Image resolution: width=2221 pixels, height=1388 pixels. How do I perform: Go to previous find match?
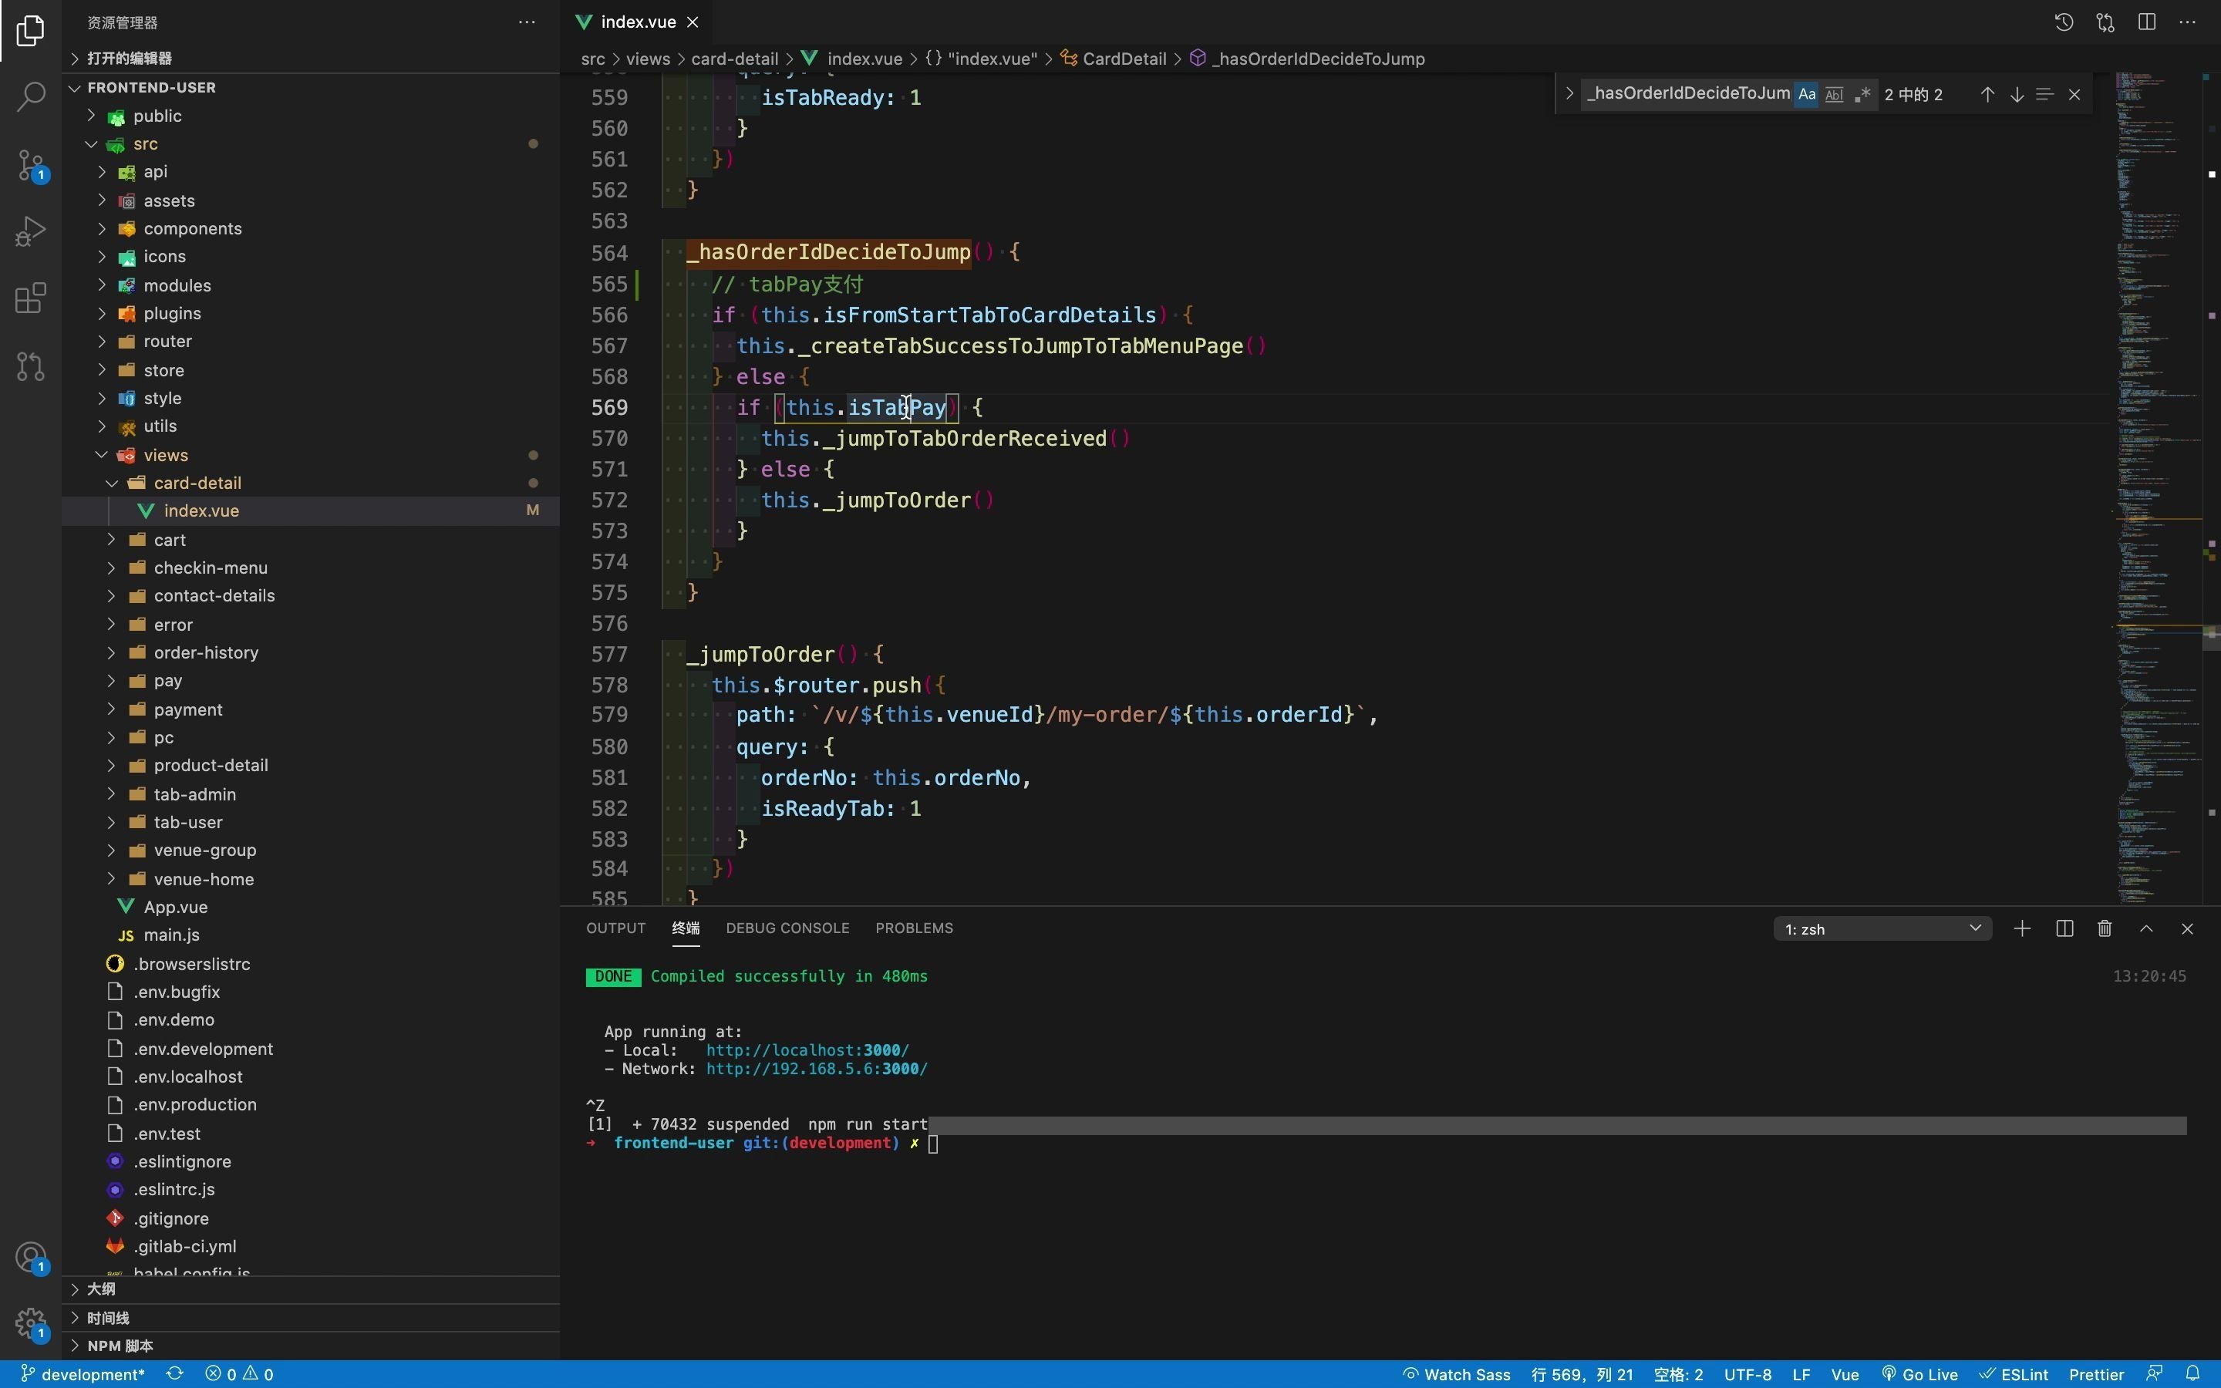click(x=1987, y=95)
